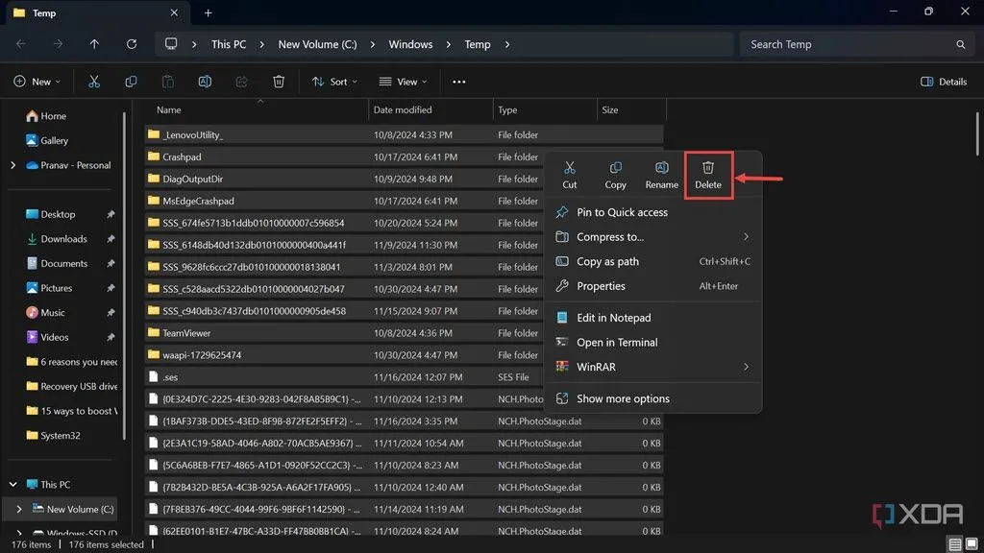Select the waapi-1729625474 folder

[x=344, y=355]
